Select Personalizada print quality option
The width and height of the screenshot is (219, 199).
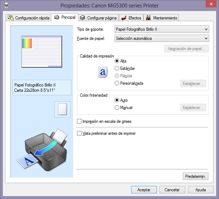click(x=117, y=83)
